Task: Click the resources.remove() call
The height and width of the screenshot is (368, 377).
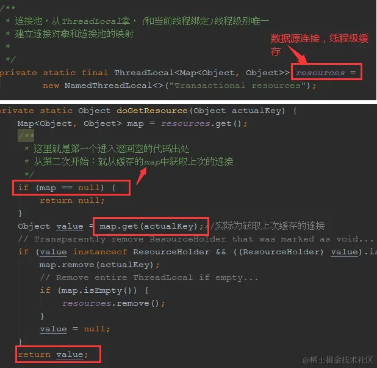Action: [x=113, y=303]
